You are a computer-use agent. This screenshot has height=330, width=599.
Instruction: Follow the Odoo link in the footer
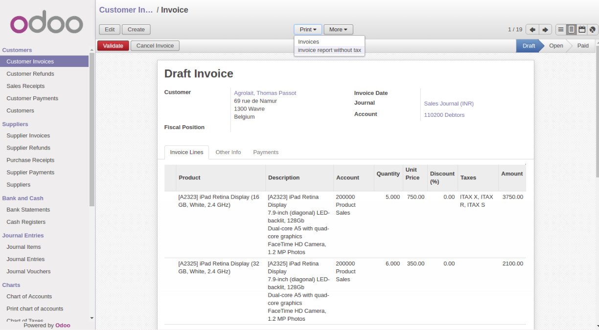pyautogui.click(x=63, y=325)
